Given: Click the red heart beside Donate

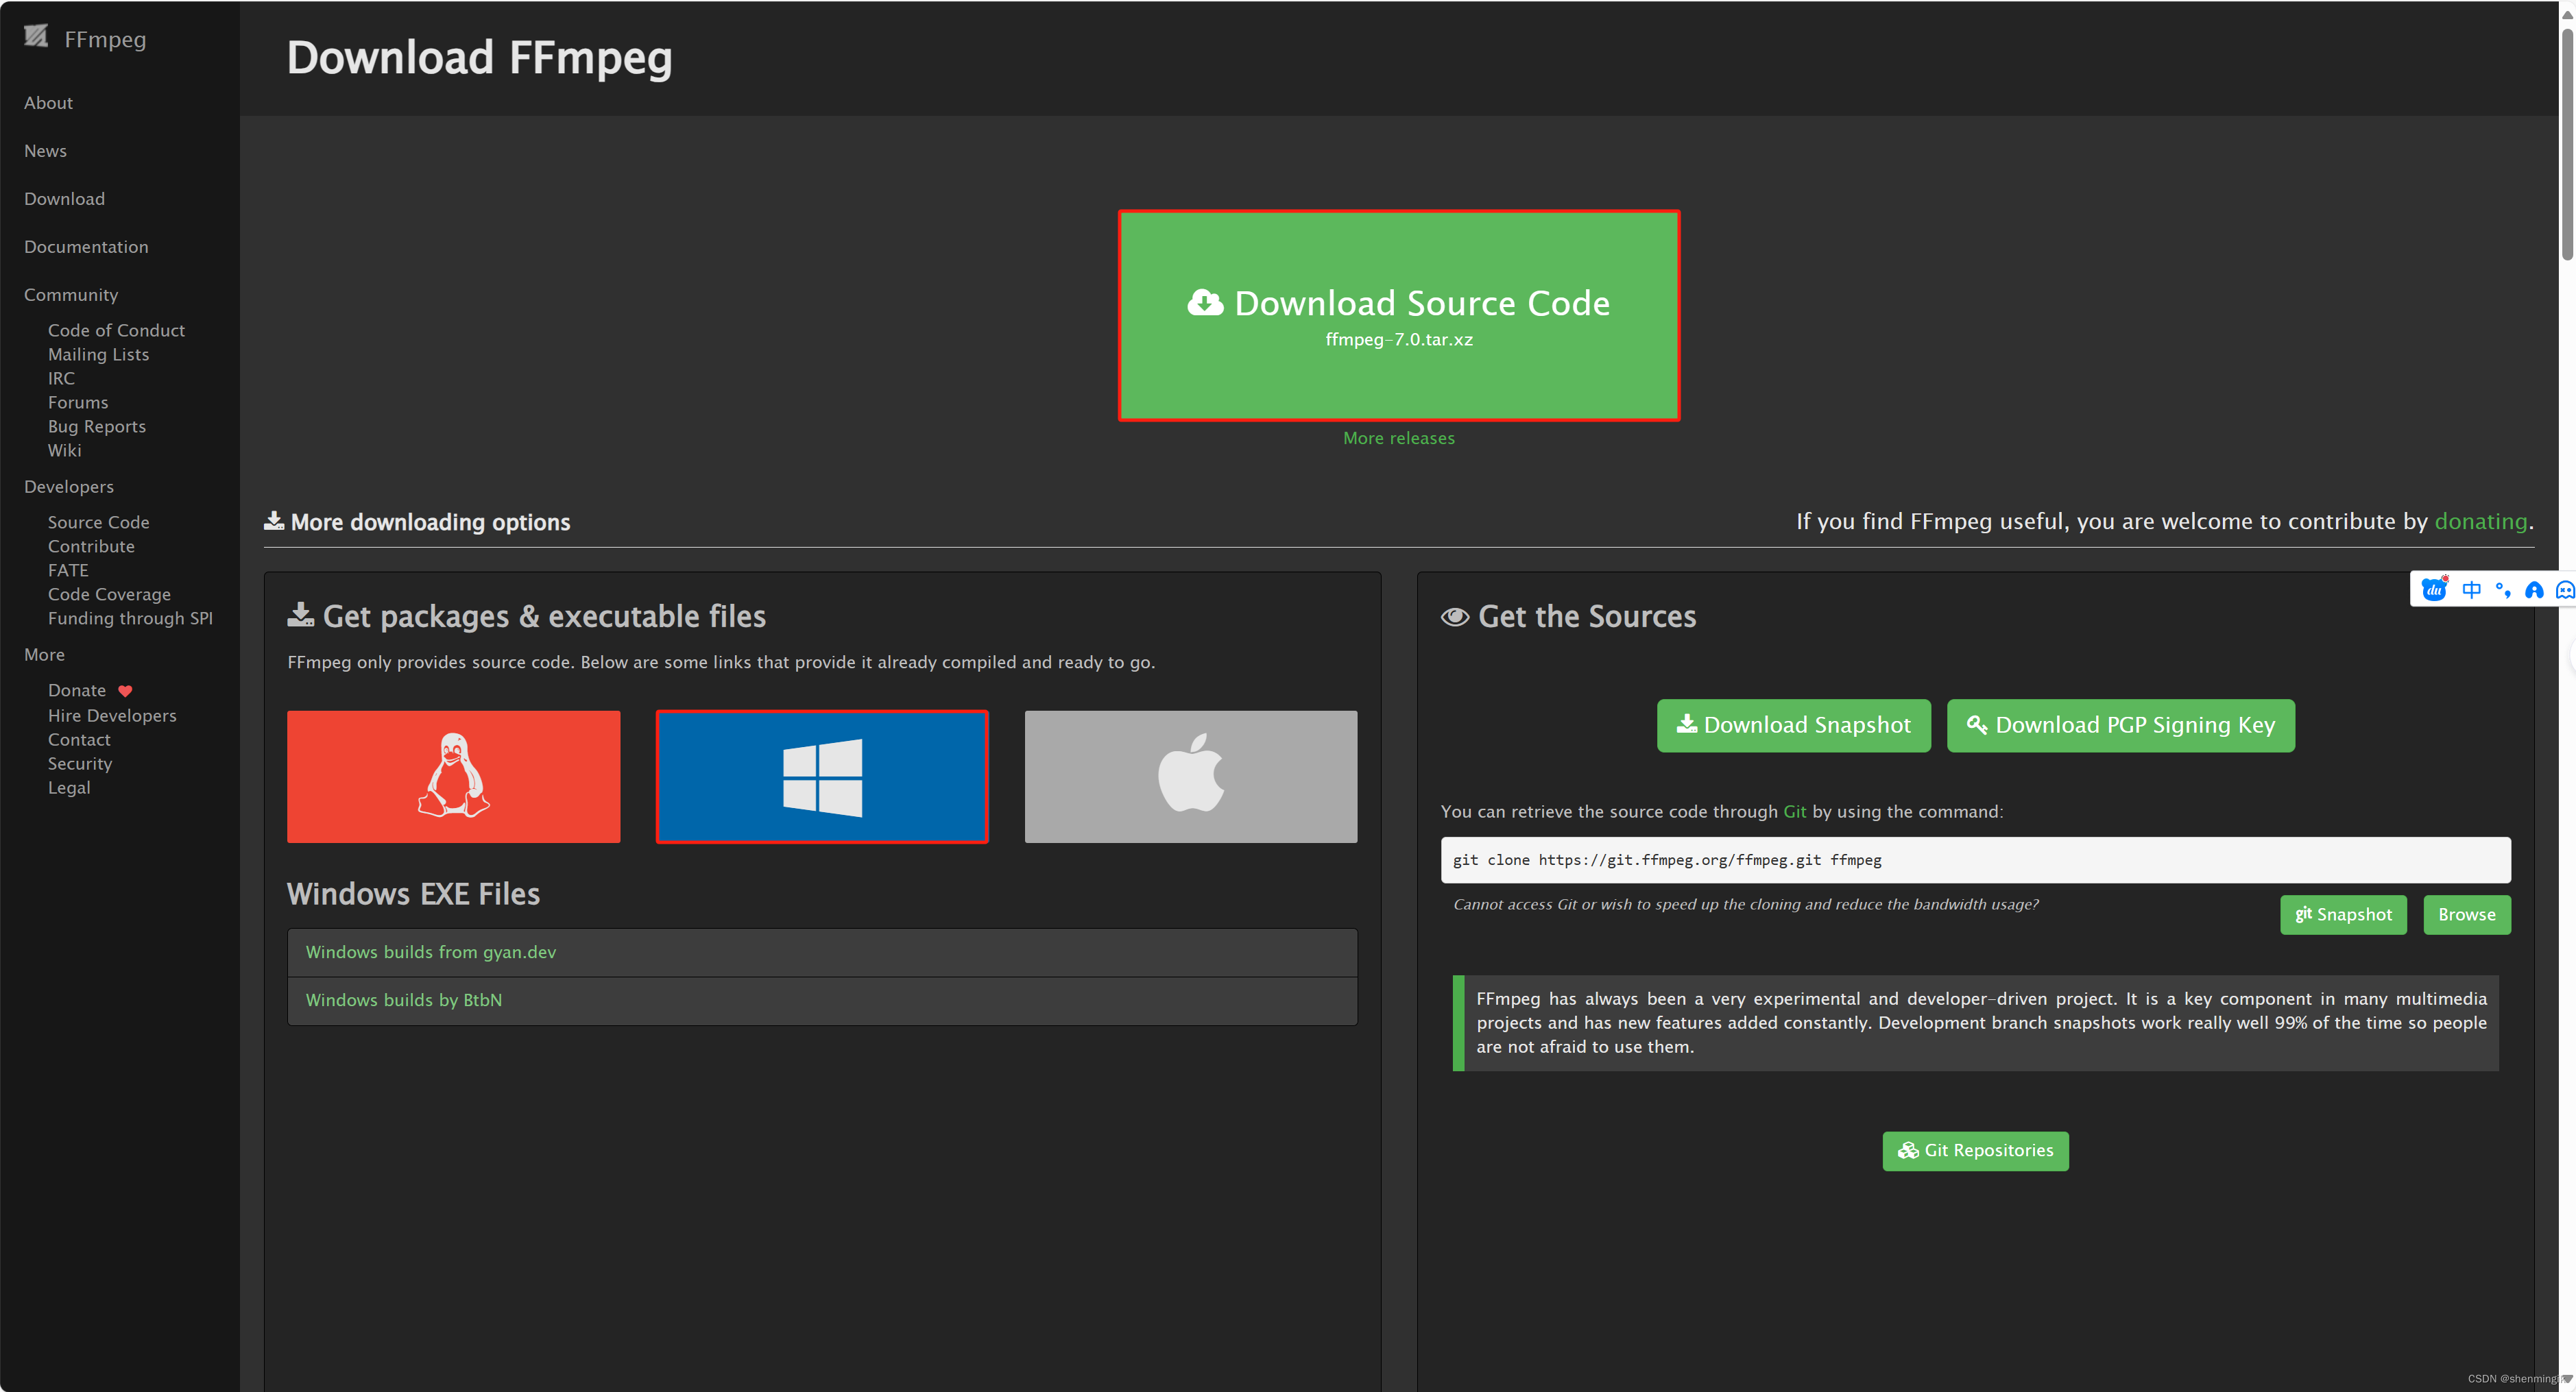Looking at the screenshot, I should (125, 690).
